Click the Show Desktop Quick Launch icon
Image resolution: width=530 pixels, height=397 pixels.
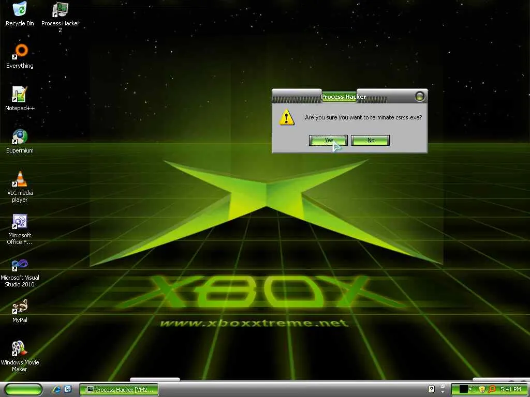pos(68,389)
